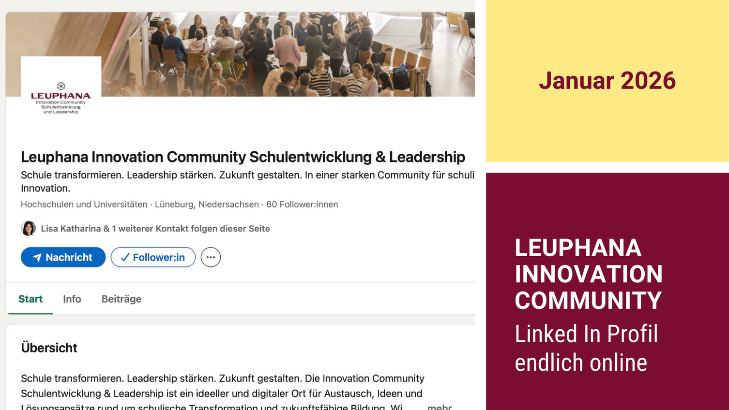Click the overview paragraph starting Schule transformieren
This screenshot has height=410, width=729.
pos(222,386)
